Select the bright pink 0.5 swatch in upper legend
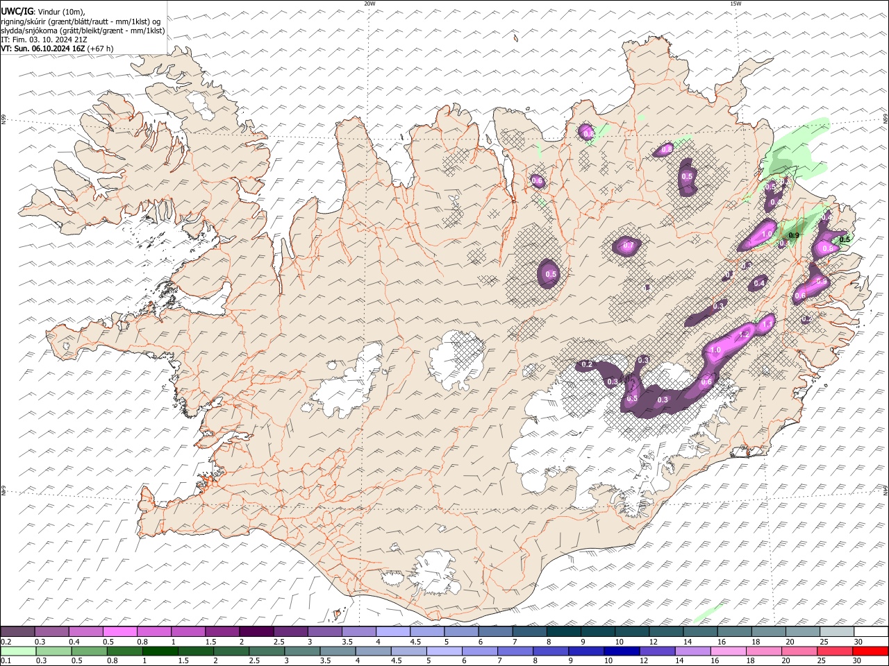 point(120,631)
